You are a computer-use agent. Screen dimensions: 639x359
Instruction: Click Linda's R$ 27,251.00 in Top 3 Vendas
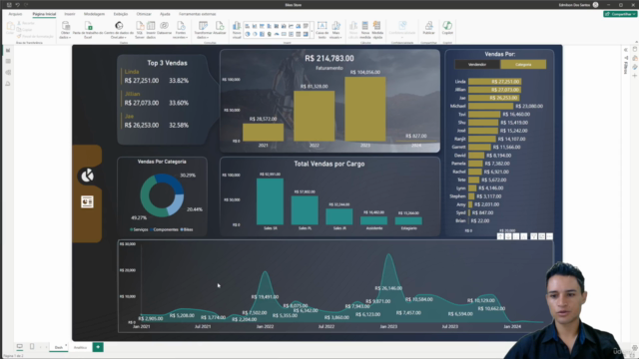pyautogui.click(x=142, y=81)
